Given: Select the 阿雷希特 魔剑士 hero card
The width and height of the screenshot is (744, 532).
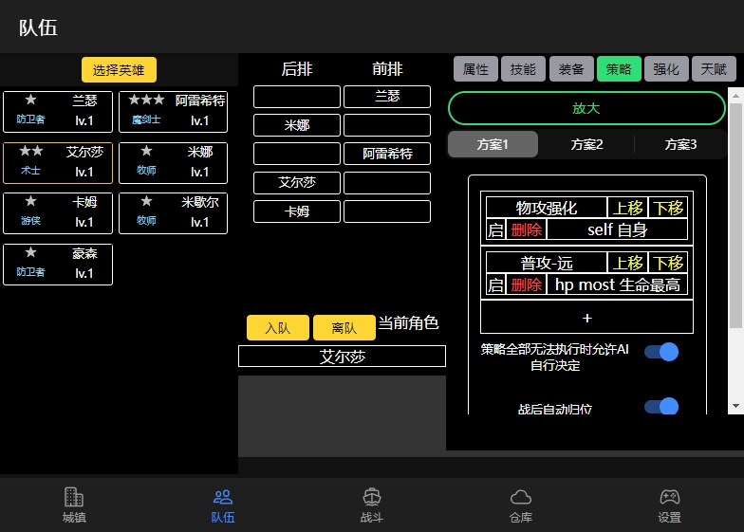Looking at the screenshot, I should pos(173,111).
